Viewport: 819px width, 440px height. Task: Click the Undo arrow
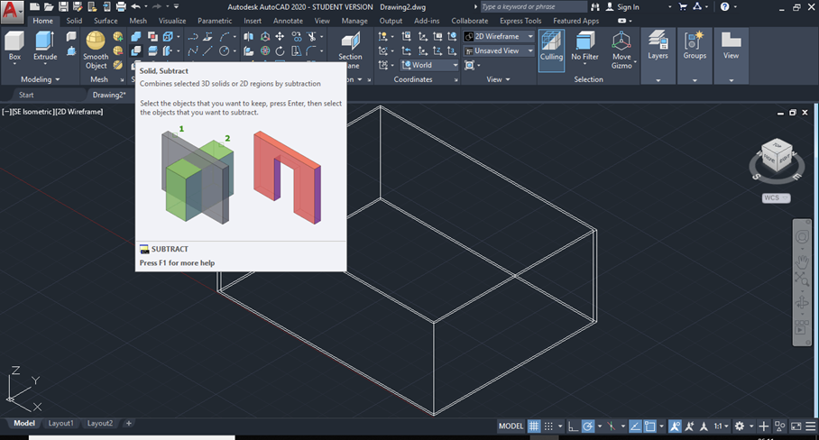(136, 7)
